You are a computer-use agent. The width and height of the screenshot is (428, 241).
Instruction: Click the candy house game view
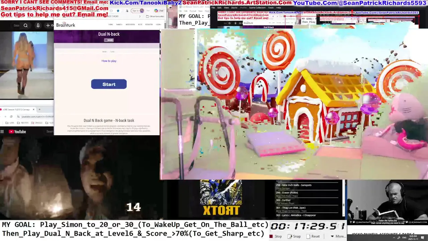(294, 104)
